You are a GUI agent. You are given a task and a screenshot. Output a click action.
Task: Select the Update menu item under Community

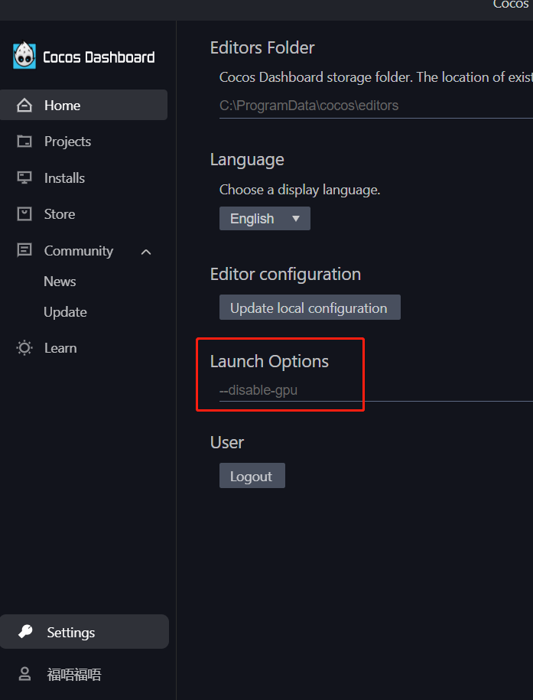[x=65, y=311]
